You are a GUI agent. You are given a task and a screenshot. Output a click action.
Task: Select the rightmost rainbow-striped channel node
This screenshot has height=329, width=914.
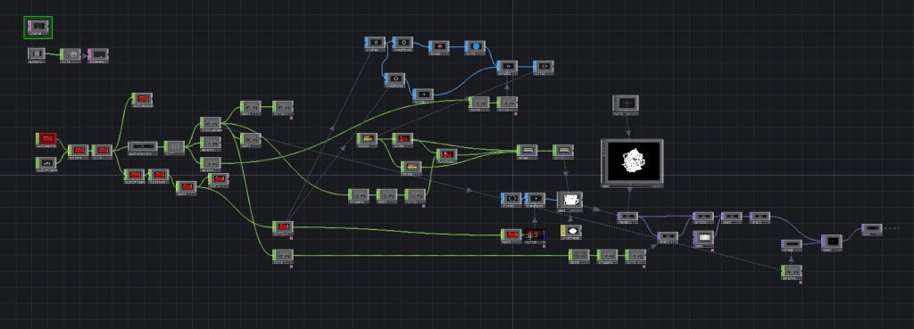click(563, 152)
